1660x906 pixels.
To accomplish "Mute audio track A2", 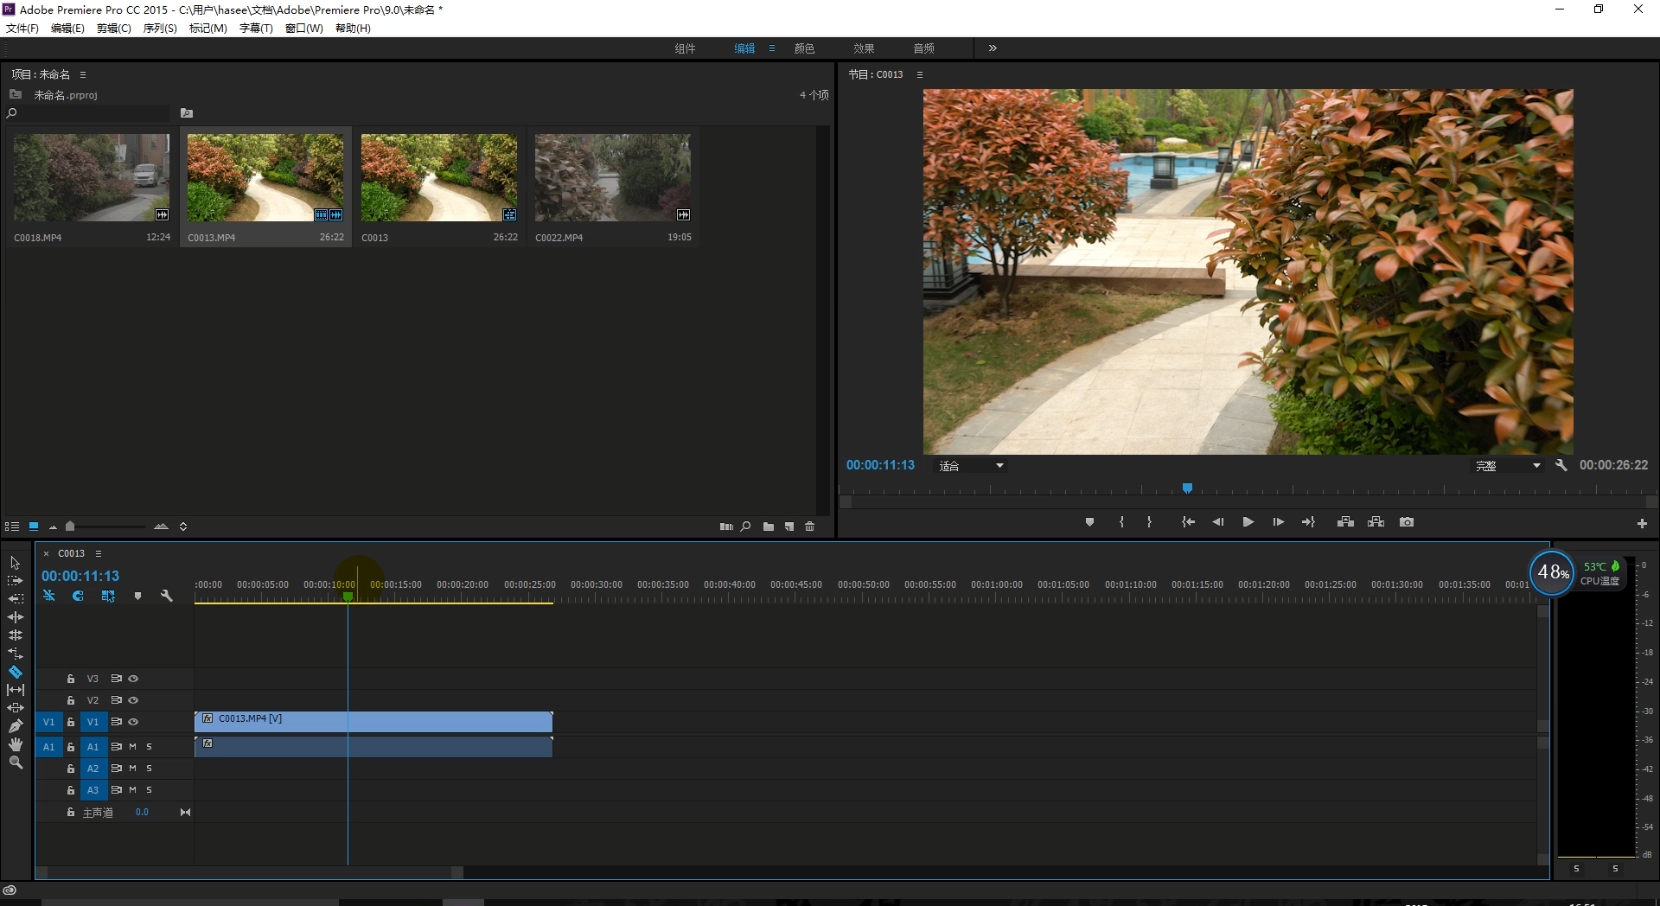I will click(132, 768).
